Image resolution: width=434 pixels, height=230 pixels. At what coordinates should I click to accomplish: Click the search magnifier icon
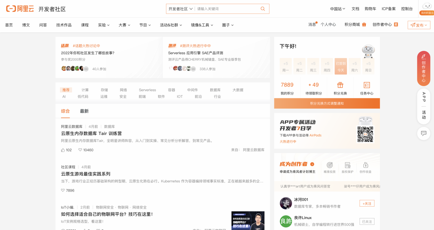coord(263,9)
